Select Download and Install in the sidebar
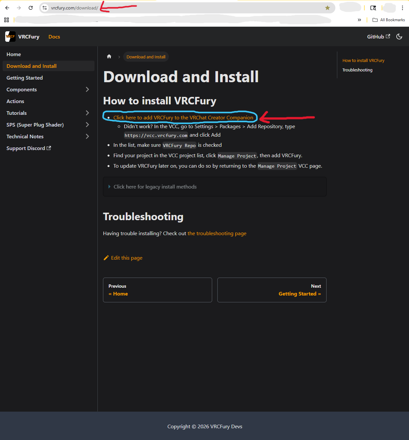Image resolution: width=409 pixels, height=440 pixels. 48,66
